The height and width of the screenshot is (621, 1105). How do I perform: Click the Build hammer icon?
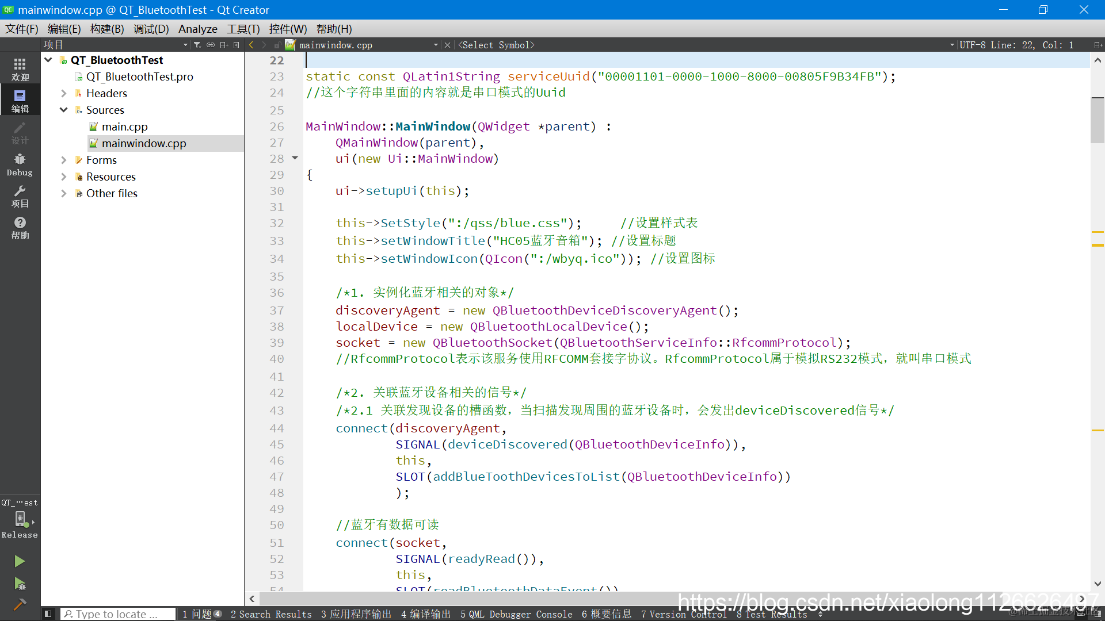(x=20, y=604)
